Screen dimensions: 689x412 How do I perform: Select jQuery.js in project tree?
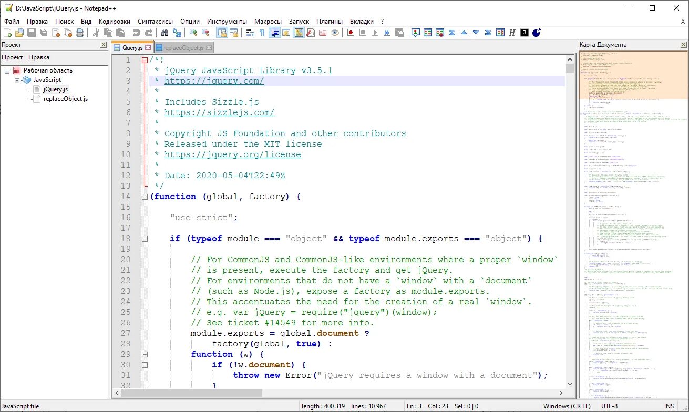(56, 89)
